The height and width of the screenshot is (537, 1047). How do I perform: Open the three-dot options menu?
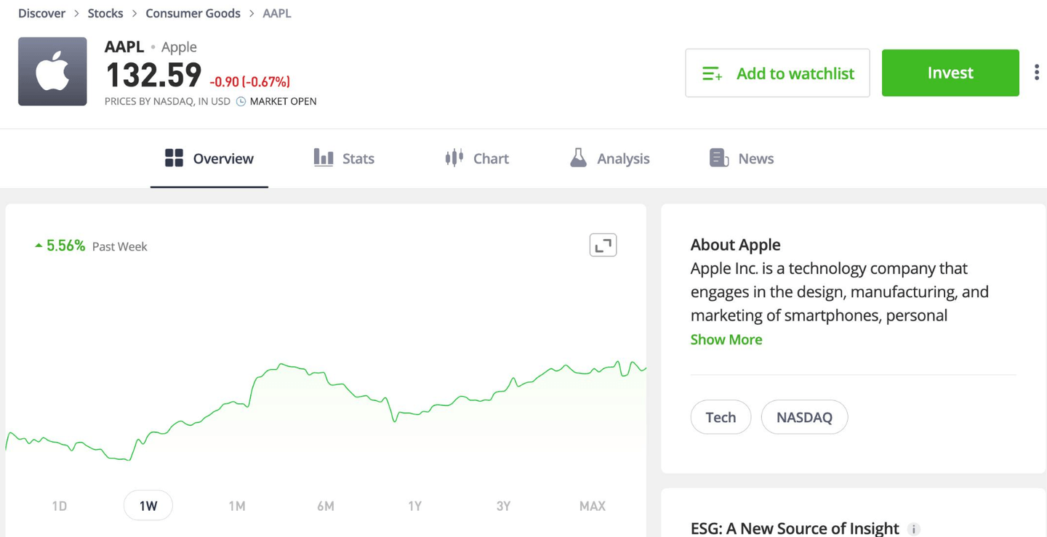pos(1036,72)
